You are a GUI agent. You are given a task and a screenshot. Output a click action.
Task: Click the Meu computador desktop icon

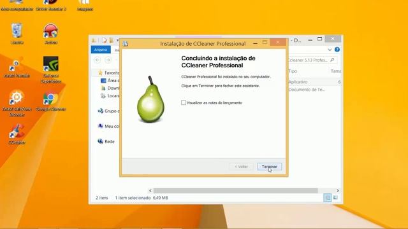17,3
